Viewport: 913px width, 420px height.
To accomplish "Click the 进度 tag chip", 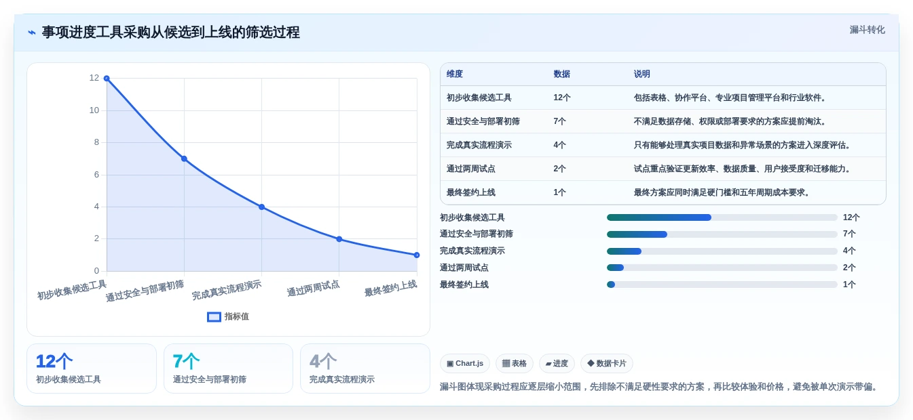I will click(x=557, y=364).
